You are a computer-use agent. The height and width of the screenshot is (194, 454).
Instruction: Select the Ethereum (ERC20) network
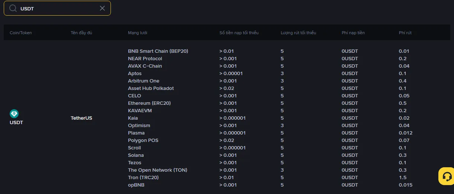[x=149, y=103]
